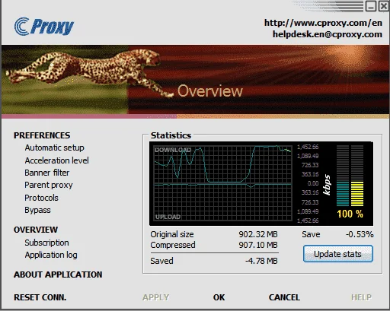Screen dimensions: 390x311
Task: Confirm with the OK button
Action: 219,297
